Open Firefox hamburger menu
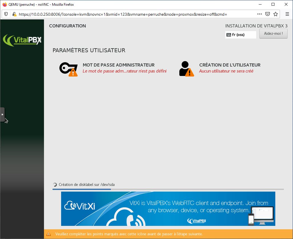 pyautogui.click(x=287, y=14)
